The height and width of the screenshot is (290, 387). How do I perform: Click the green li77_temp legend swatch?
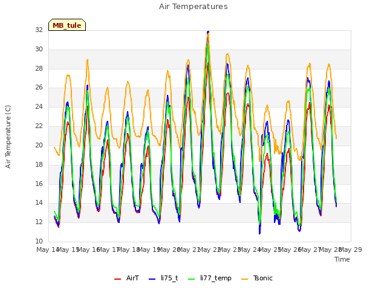[x=192, y=279]
